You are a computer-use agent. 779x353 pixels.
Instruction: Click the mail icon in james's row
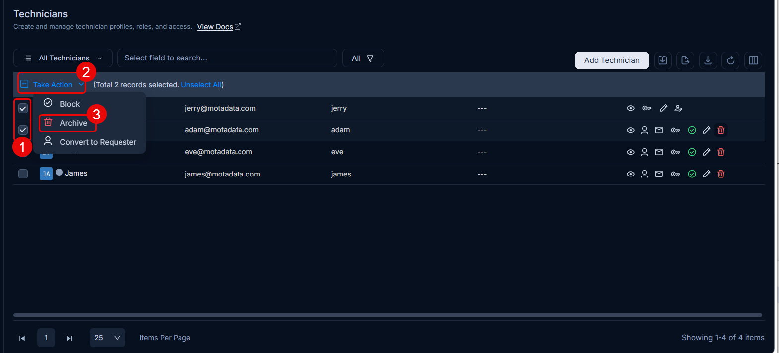coord(659,174)
